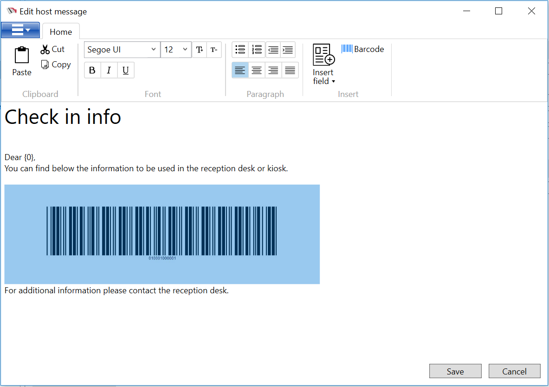Viewport: 549px width, 387px height.
Task: Toggle Italic formatting
Action: tap(109, 71)
